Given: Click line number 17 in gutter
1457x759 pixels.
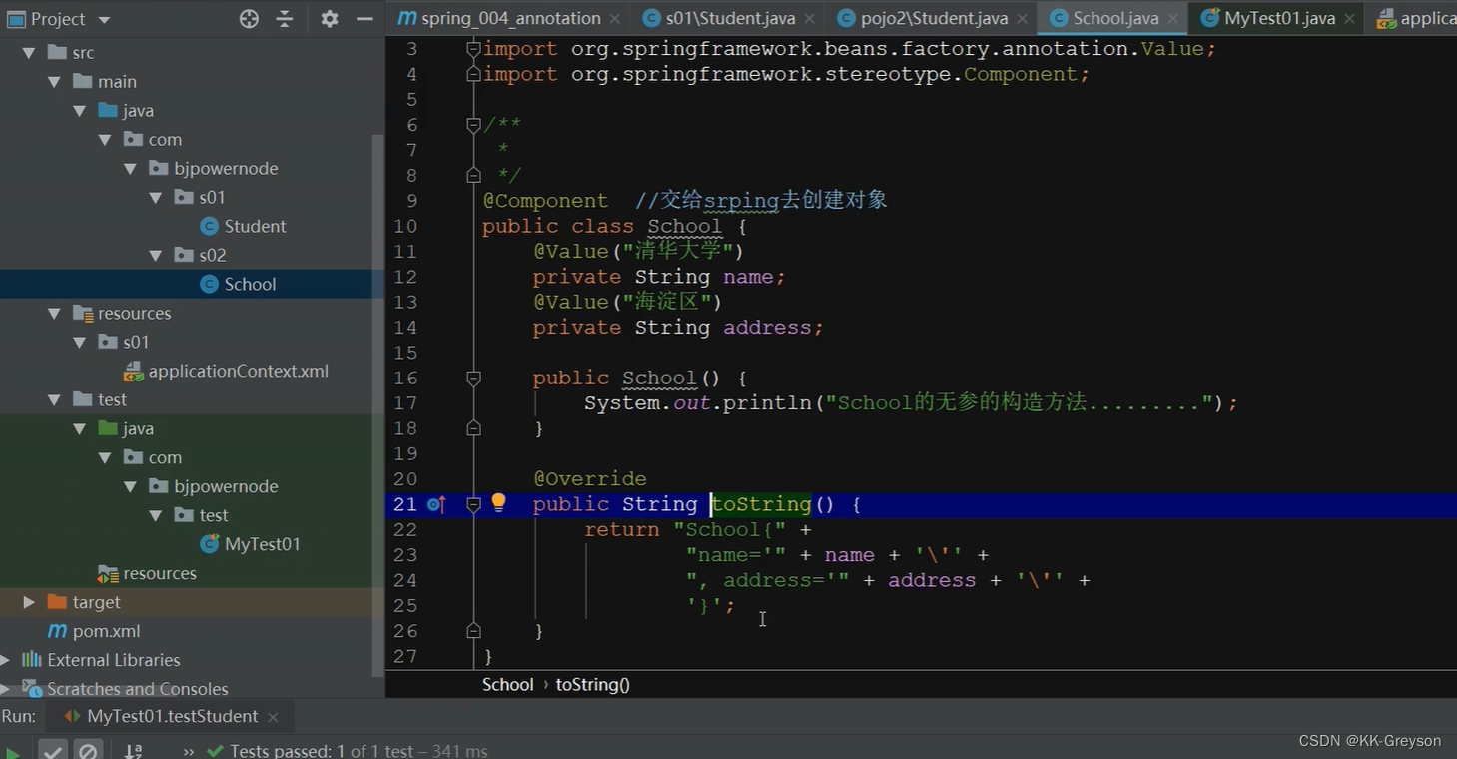Looking at the screenshot, I should click(405, 403).
